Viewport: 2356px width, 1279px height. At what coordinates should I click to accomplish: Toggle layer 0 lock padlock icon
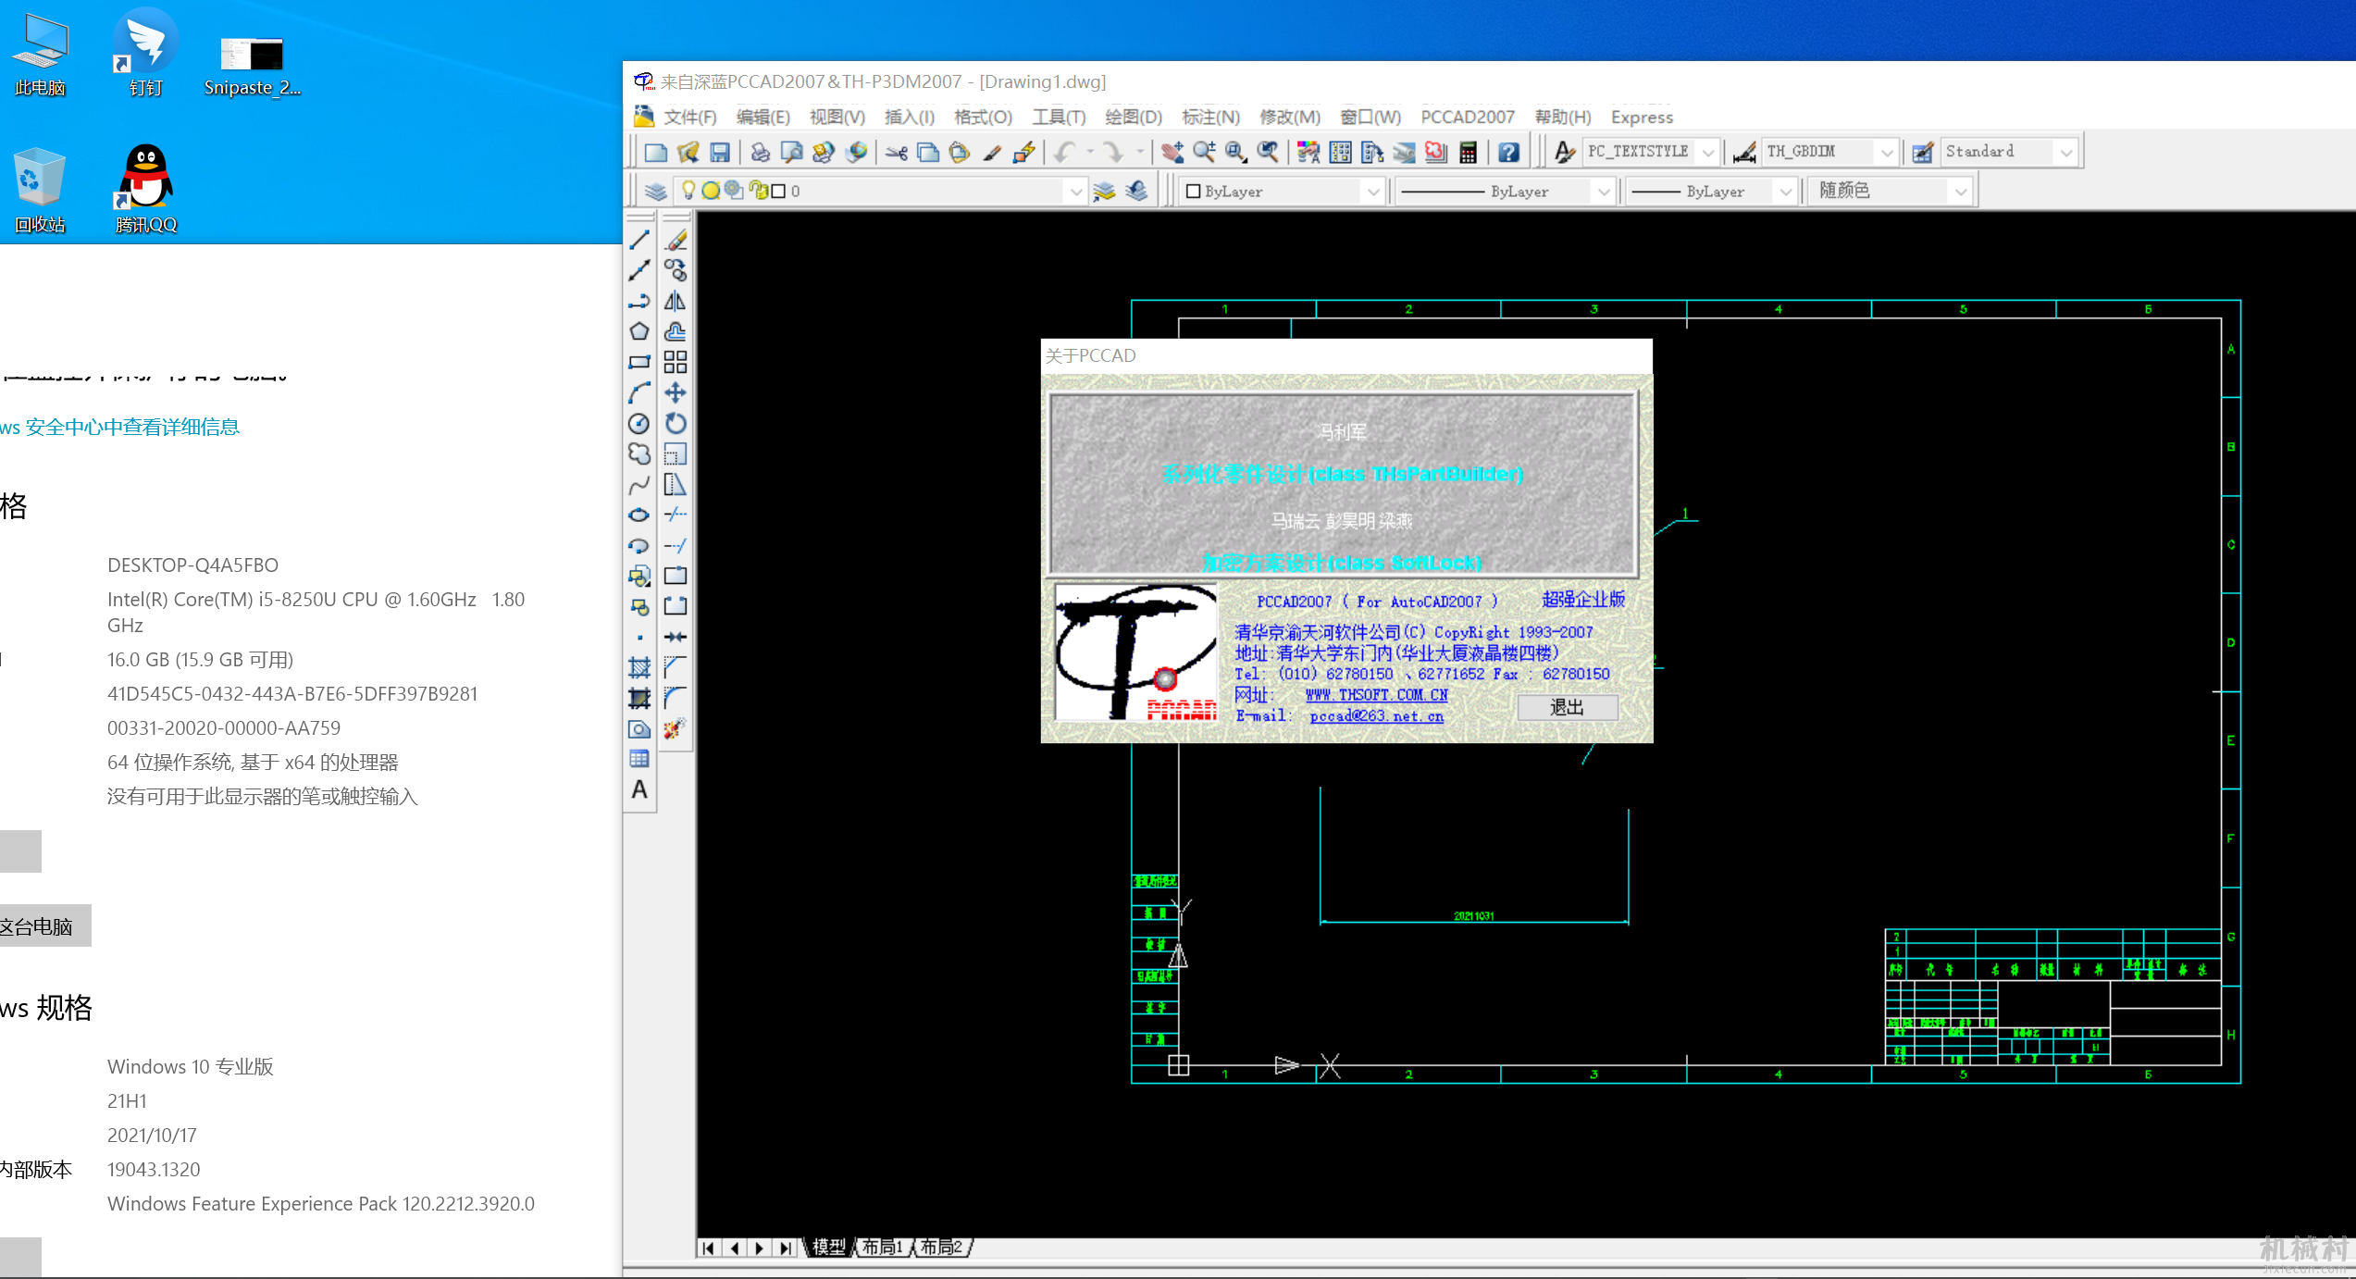(x=758, y=191)
